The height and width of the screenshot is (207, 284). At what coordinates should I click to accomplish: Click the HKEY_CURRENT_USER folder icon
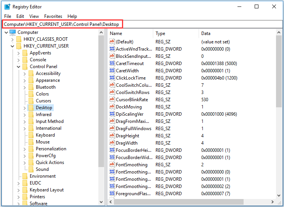click(x=19, y=46)
